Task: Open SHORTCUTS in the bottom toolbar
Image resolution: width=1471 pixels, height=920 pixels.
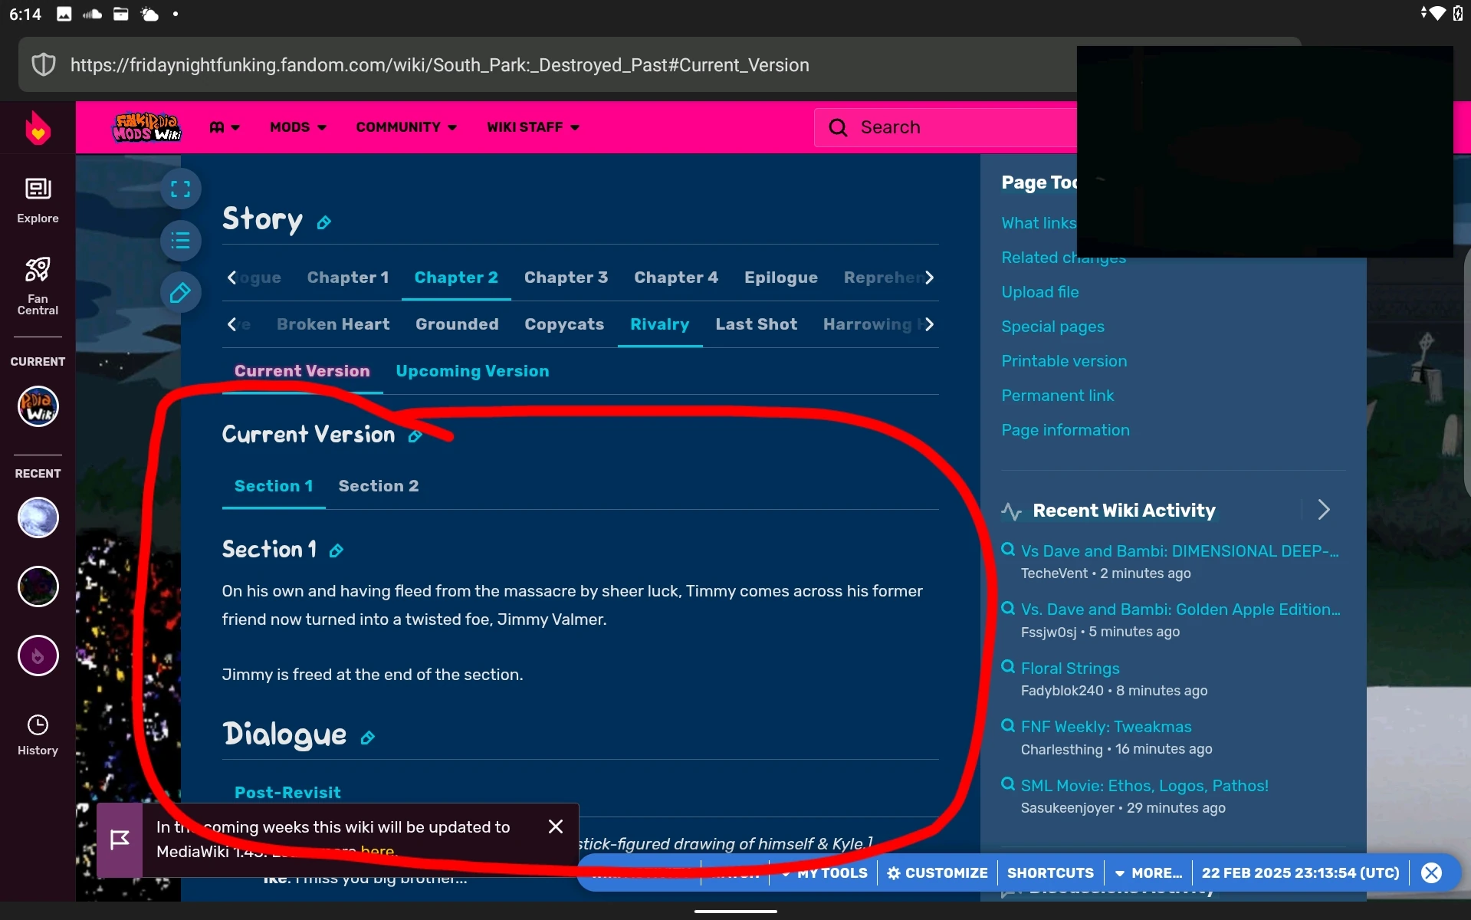Action: click(x=1050, y=873)
